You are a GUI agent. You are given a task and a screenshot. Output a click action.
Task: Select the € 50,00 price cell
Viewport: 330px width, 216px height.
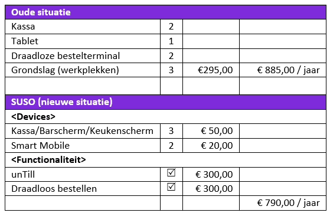coord(211,131)
